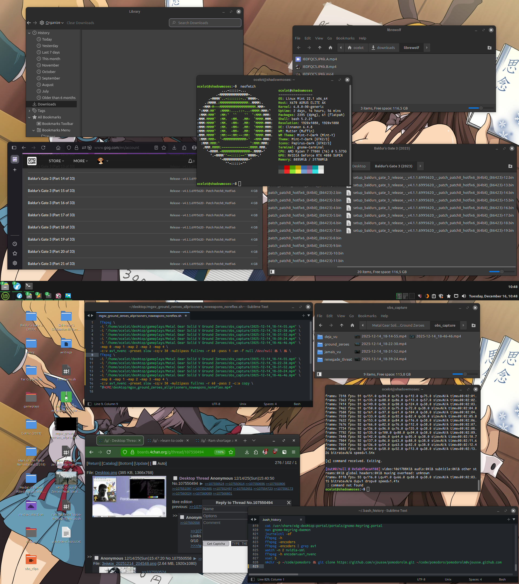The width and height of the screenshot is (519, 584).
Task: Open history clock icon in gog browser sidebar
Action: (x=15, y=244)
